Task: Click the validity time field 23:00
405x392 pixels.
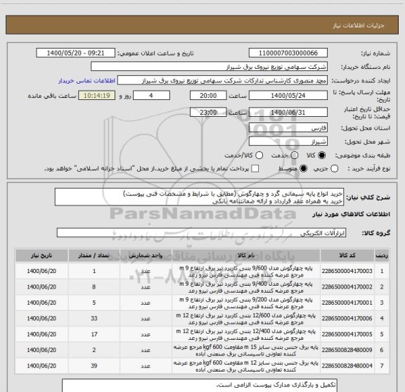Action: [x=208, y=112]
